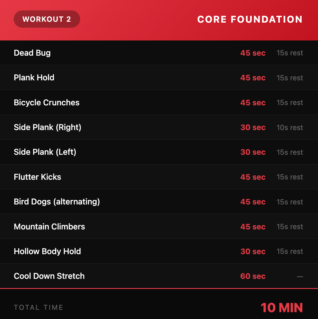318x319 pixels.
Task: Select the 60 sec Cool Down duration
Action: (253, 276)
